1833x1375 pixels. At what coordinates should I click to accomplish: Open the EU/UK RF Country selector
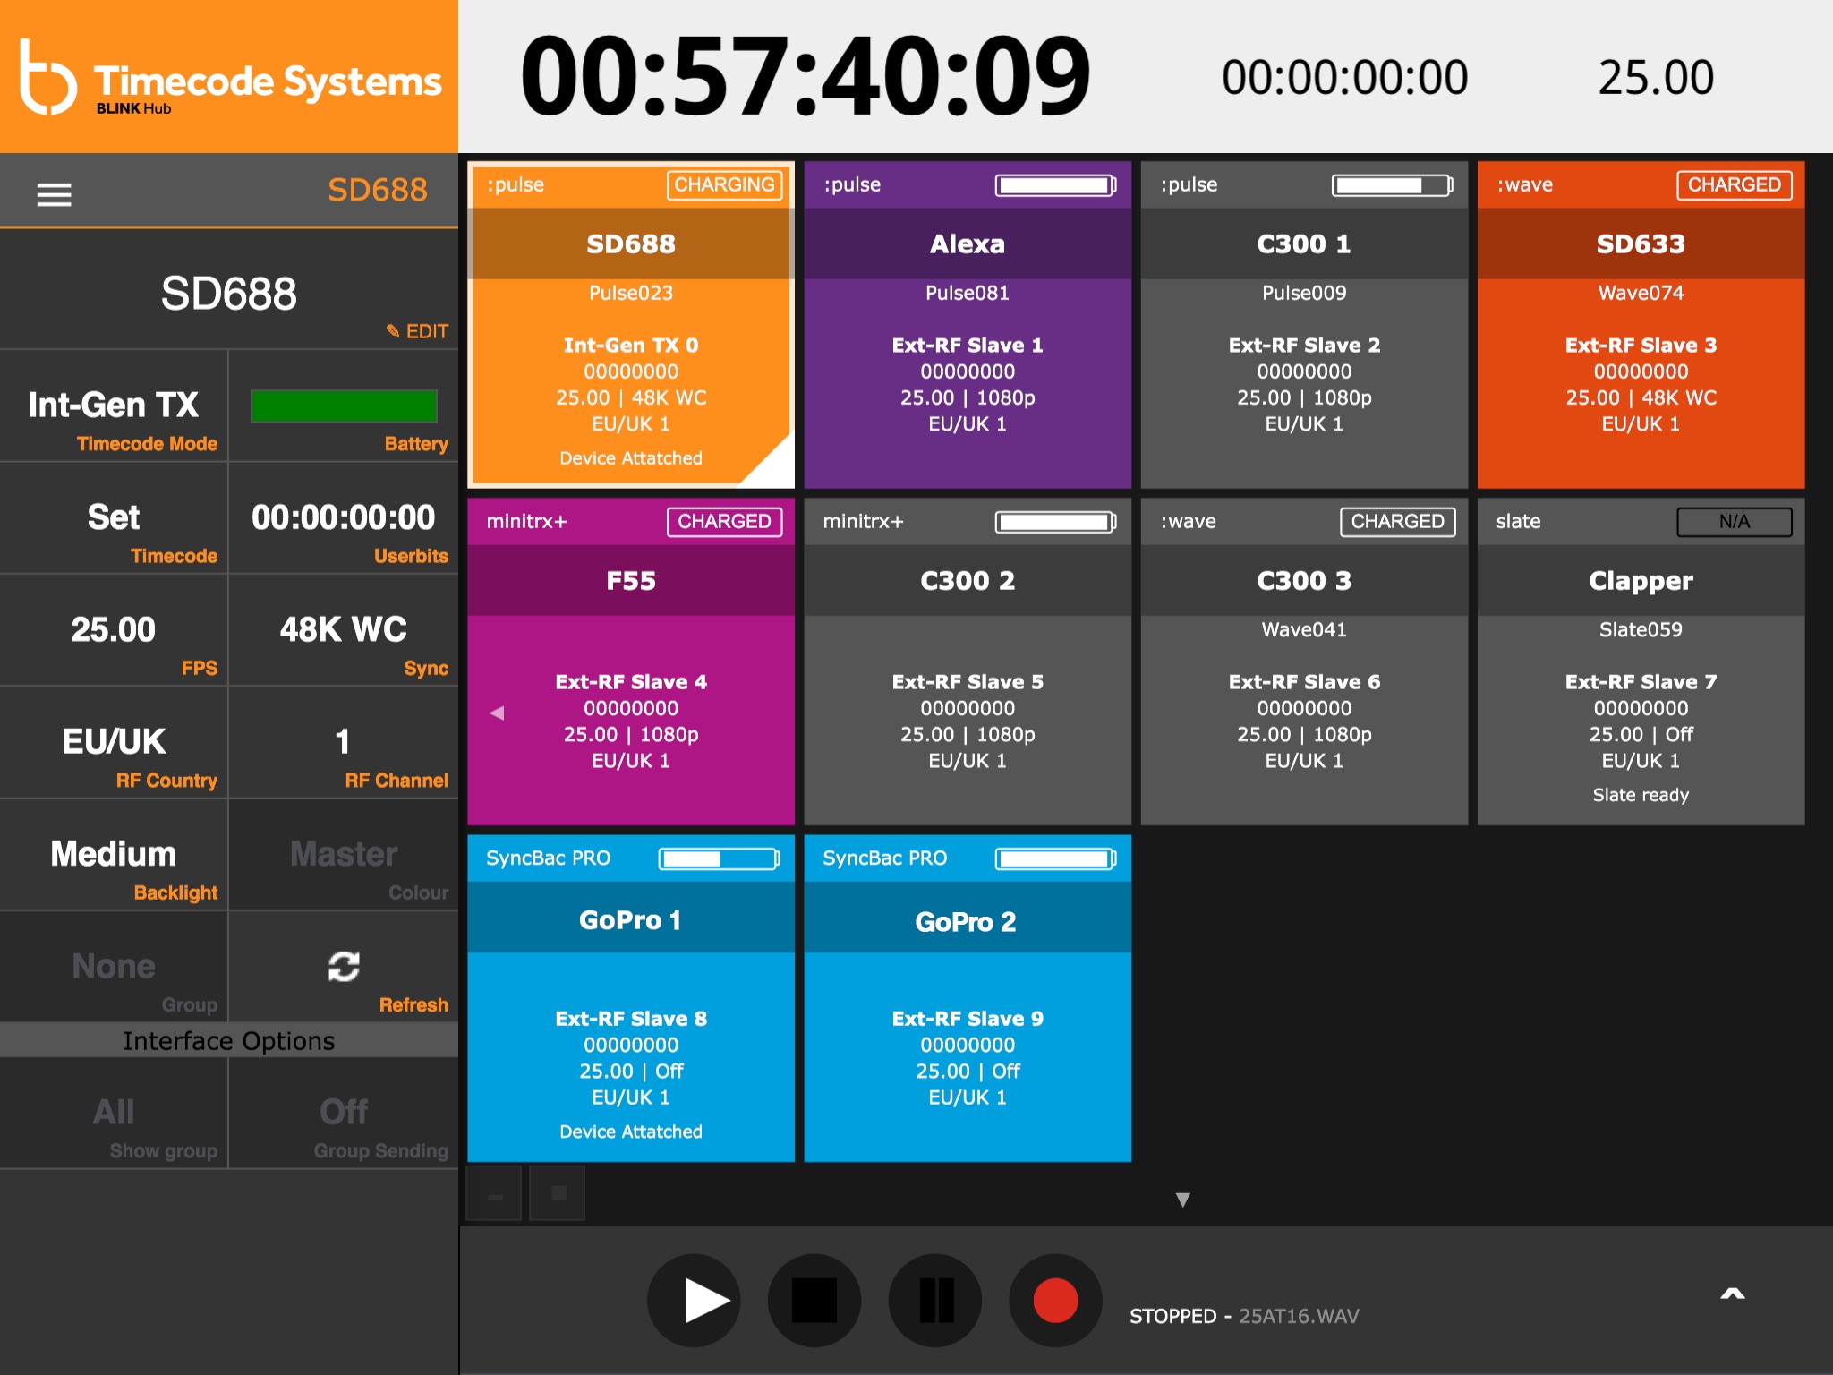coord(114,742)
